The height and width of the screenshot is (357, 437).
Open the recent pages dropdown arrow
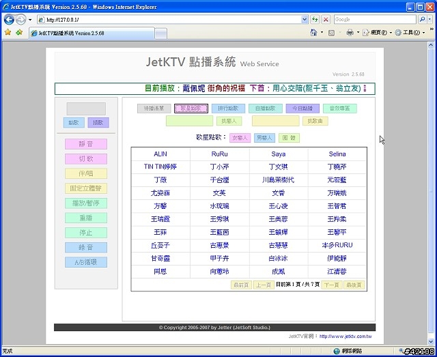[30, 20]
